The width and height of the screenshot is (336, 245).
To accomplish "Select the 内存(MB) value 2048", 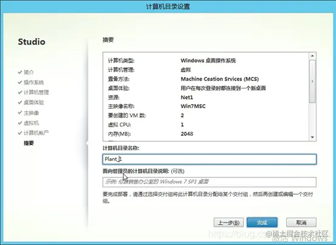I will 187,134.
